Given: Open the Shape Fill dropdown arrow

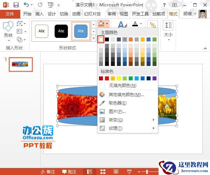Looking at the screenshot, I should (107, 23).
